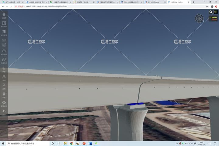Click the red Opera extension icon
The image size is (219, 146).
[x=216, y=7]
